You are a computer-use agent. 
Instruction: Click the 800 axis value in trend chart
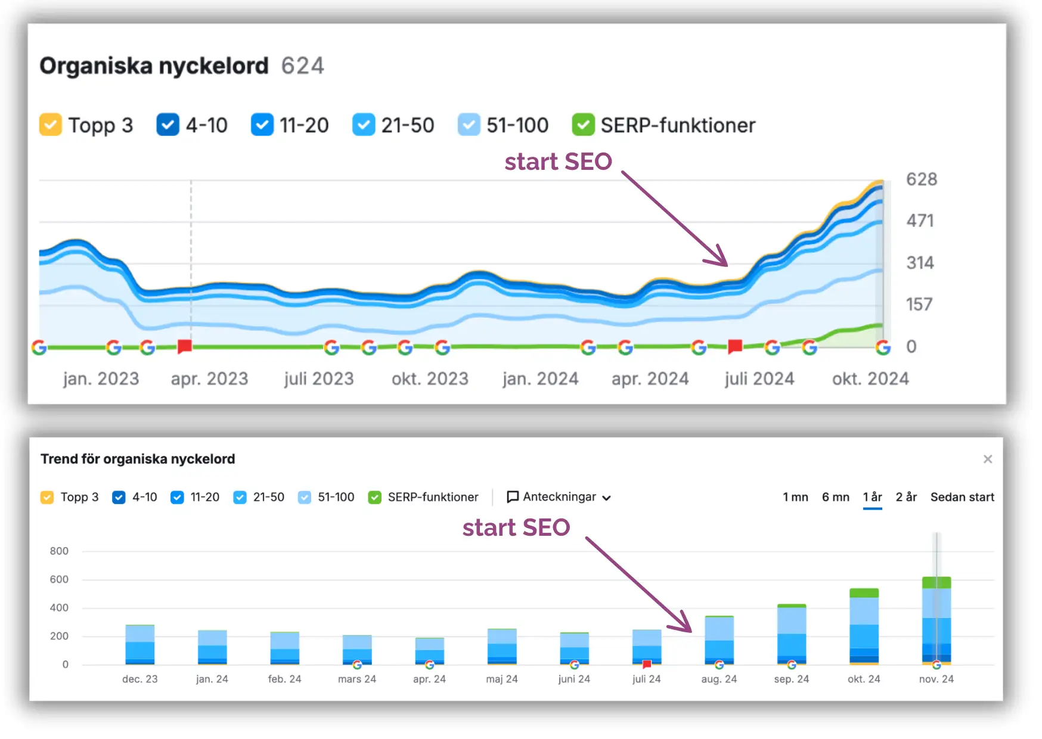(59, 551)
